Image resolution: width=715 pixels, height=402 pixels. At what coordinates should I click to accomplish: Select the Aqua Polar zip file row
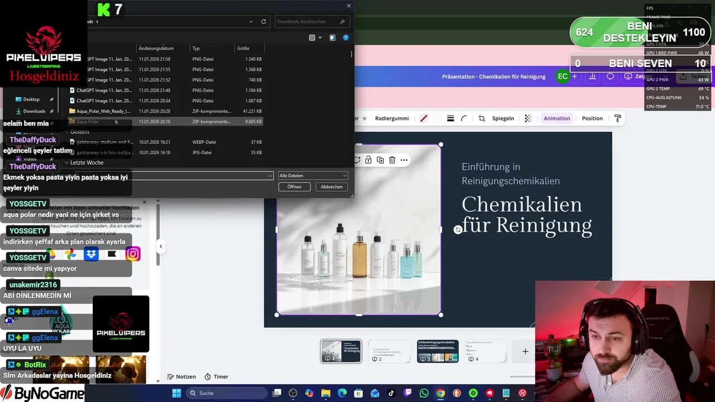coord(165,122)
